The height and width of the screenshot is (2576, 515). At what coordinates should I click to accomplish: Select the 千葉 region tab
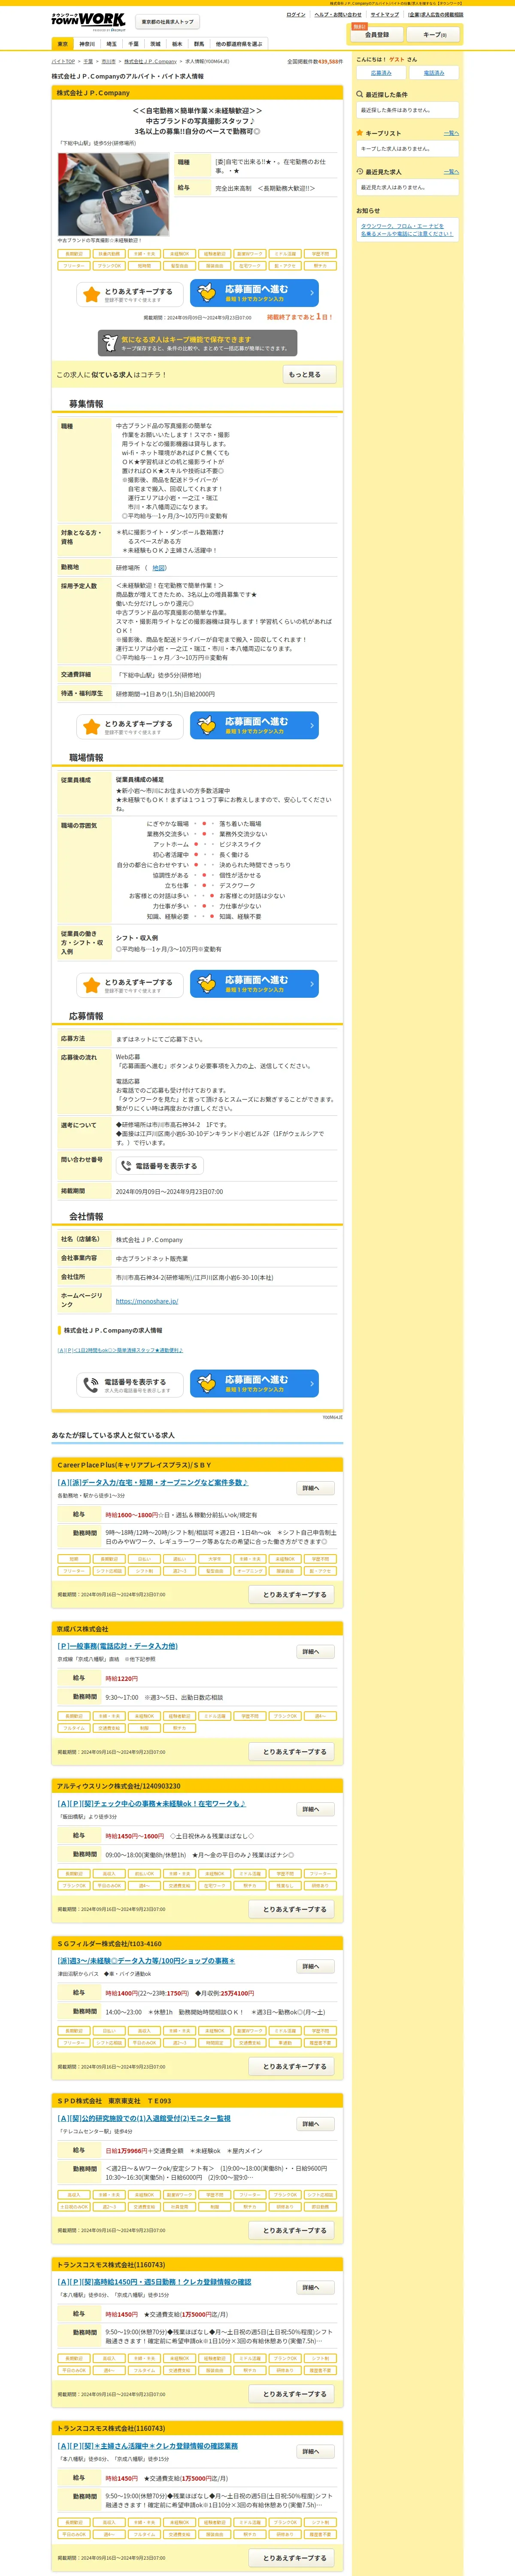tap(133, 44)
